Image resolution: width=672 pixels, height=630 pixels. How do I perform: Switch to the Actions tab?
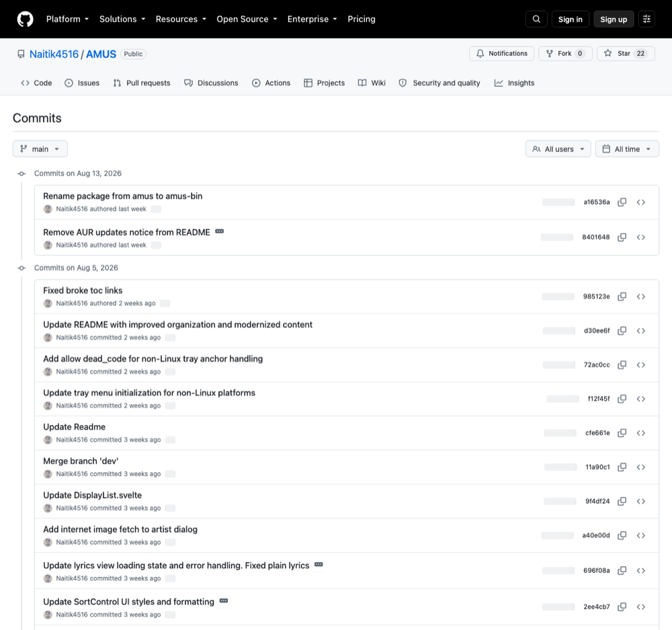click(x=271, y=83)
